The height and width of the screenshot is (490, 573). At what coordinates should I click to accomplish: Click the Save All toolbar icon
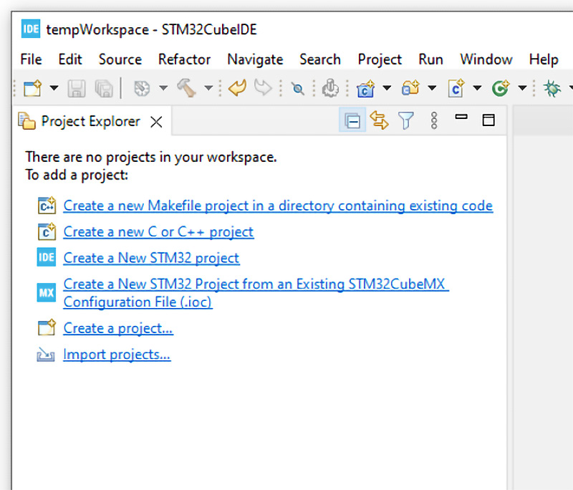104,88
